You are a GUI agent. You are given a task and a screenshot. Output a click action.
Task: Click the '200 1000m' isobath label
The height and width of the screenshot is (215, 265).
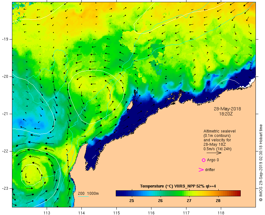[88, 193]
